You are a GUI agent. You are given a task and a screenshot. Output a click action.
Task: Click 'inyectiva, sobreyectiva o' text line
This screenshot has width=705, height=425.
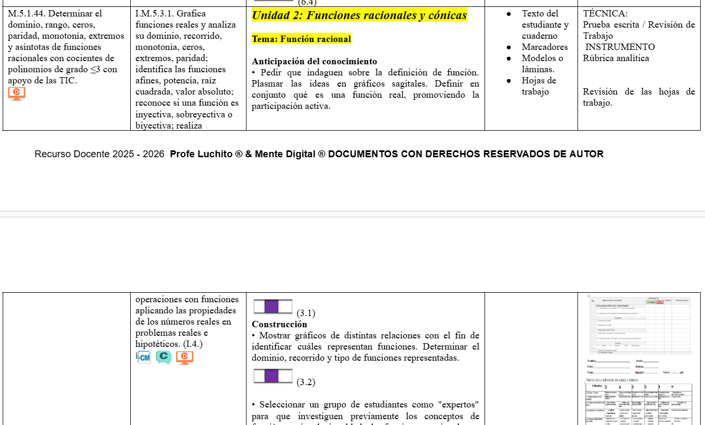[x=184, y=114]
